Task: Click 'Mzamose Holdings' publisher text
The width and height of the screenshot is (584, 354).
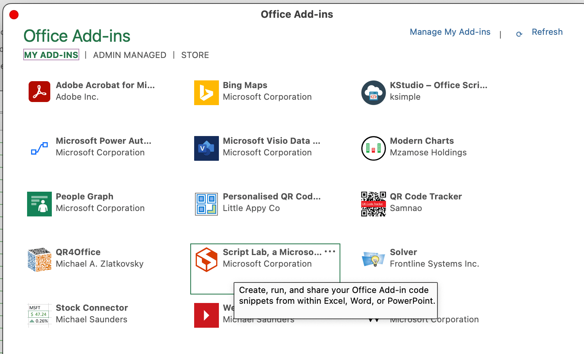Action: point(428,152)
